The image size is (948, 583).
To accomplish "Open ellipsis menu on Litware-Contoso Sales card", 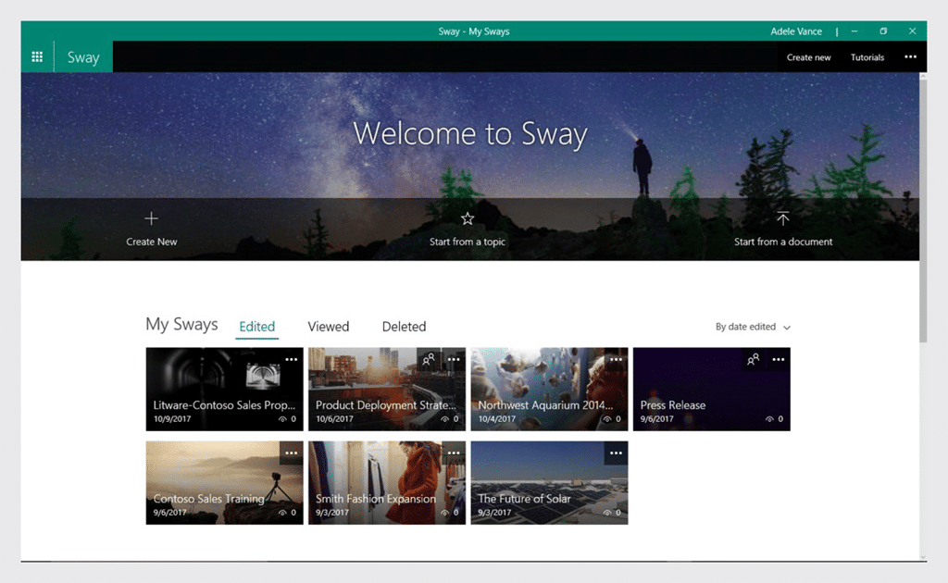I will (292, 359).
